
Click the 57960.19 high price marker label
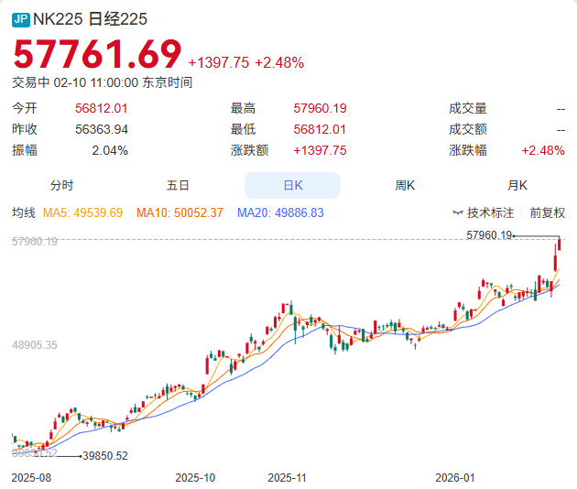[488, 235]
